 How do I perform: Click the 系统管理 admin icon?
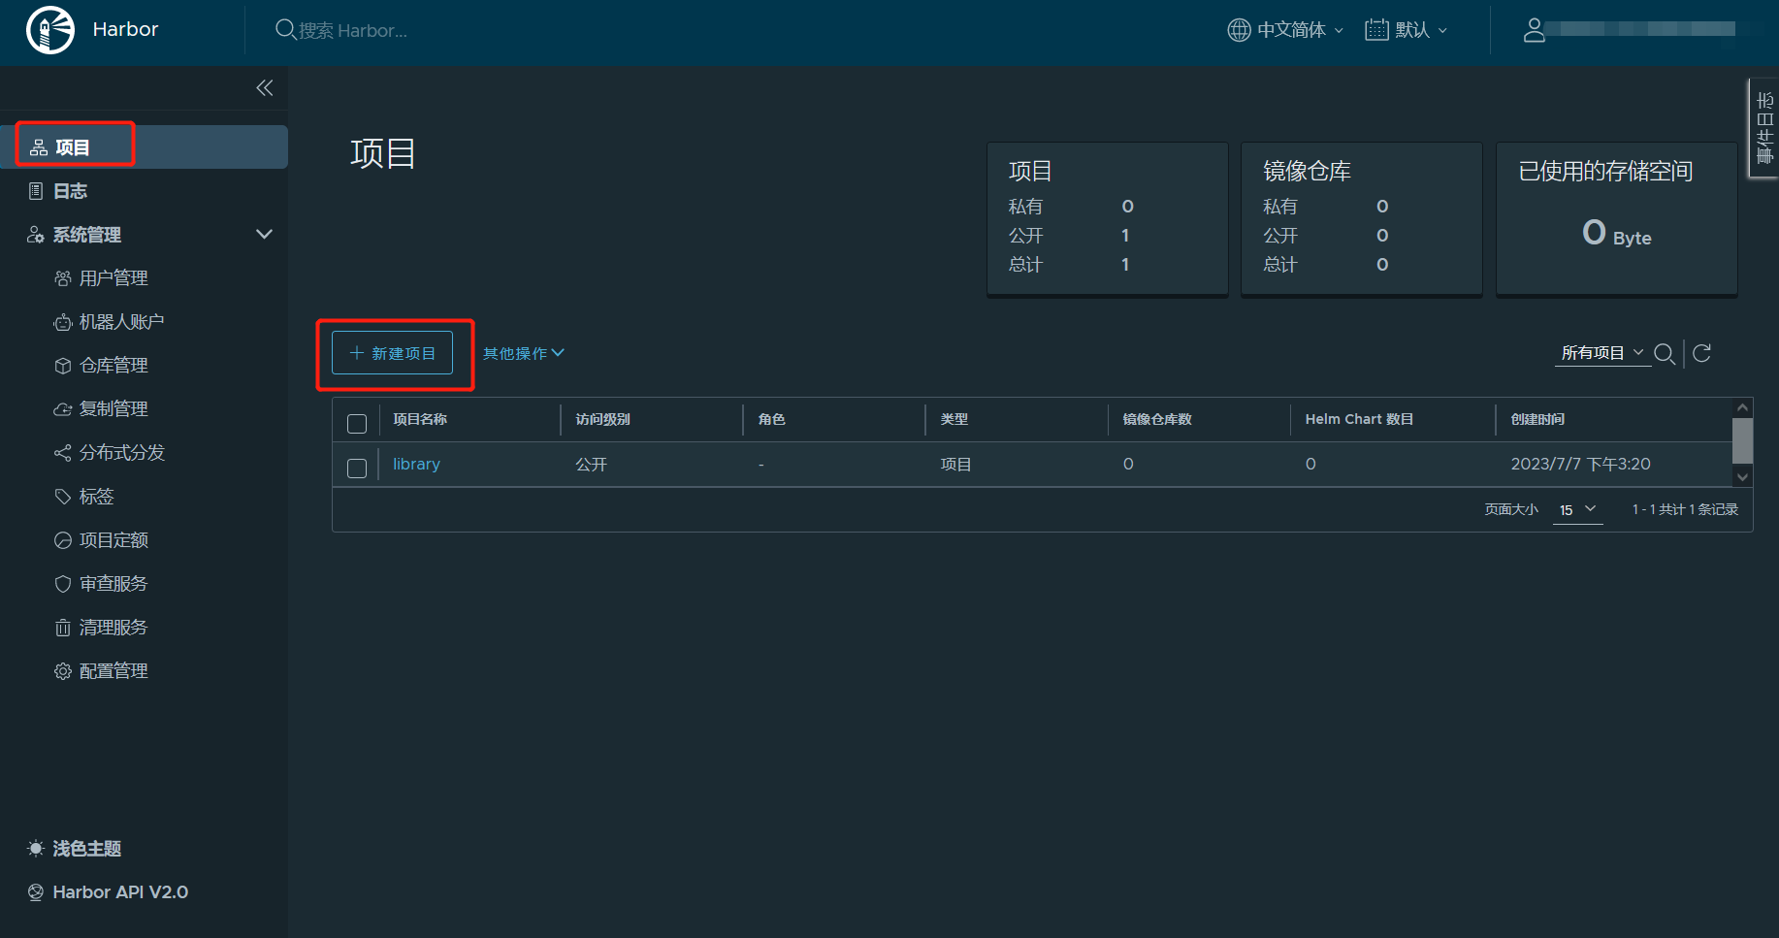pos(36,235)
